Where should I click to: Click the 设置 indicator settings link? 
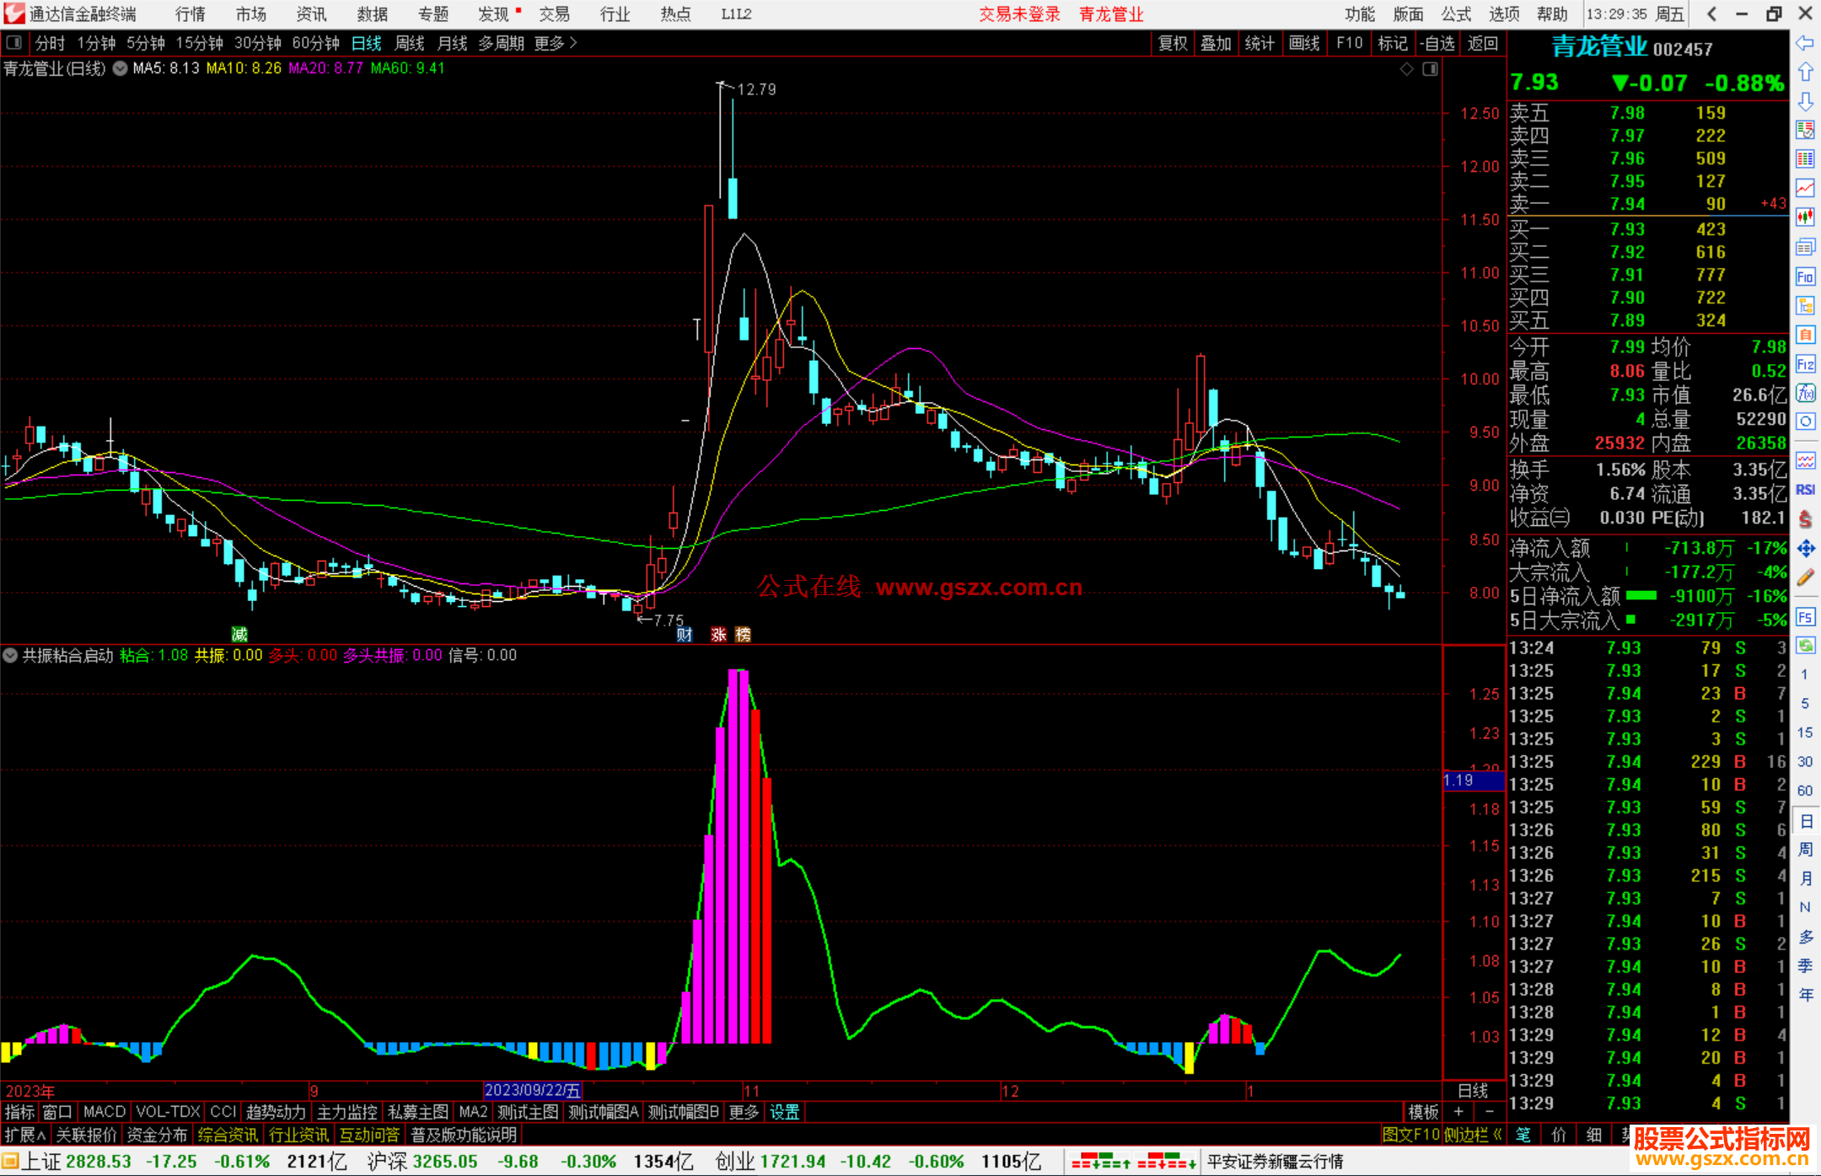784,1112
